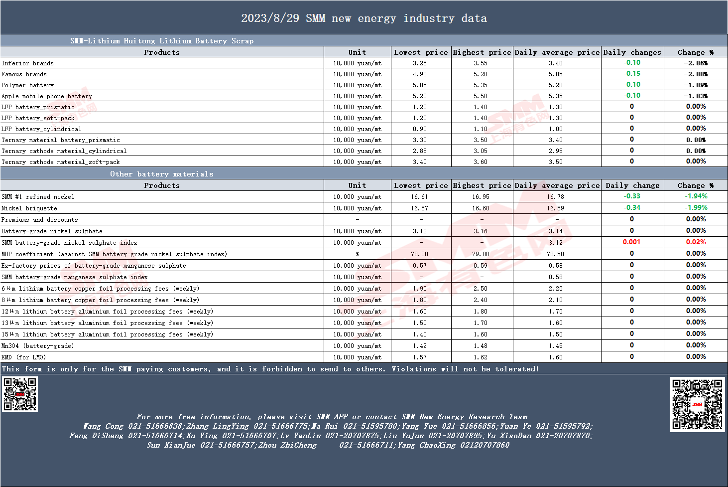Click the Change % header in materials table
The image size is (728, 487).
click(x=696, y=185)
